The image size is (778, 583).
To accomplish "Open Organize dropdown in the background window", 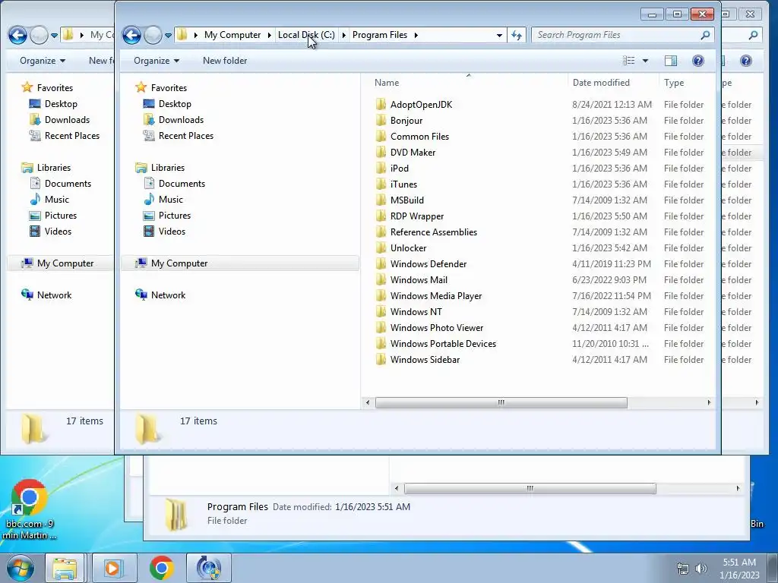I will (43, 61).
